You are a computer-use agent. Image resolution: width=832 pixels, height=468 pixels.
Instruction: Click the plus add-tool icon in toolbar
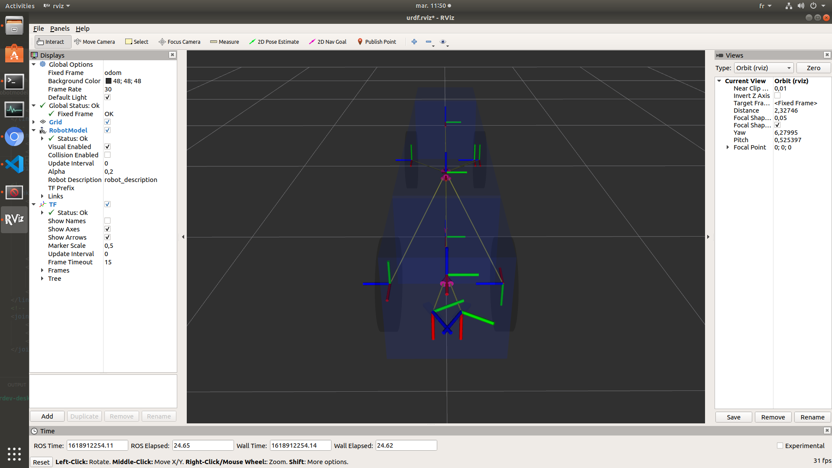tap(414, 42)
